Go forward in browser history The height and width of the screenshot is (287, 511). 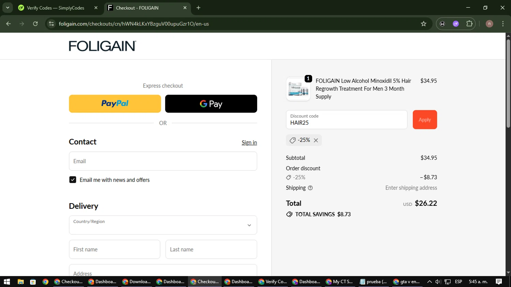[x=22, y=24]
